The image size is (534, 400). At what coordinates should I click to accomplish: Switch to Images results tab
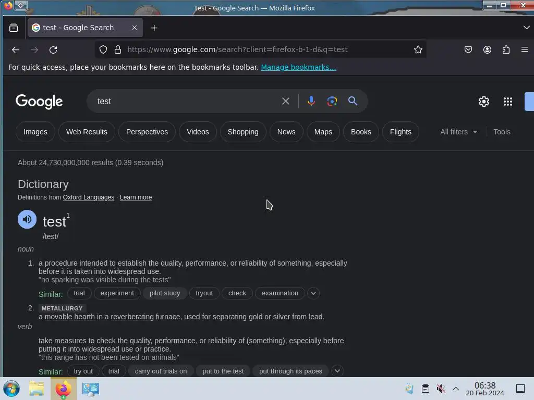[35, 132]
